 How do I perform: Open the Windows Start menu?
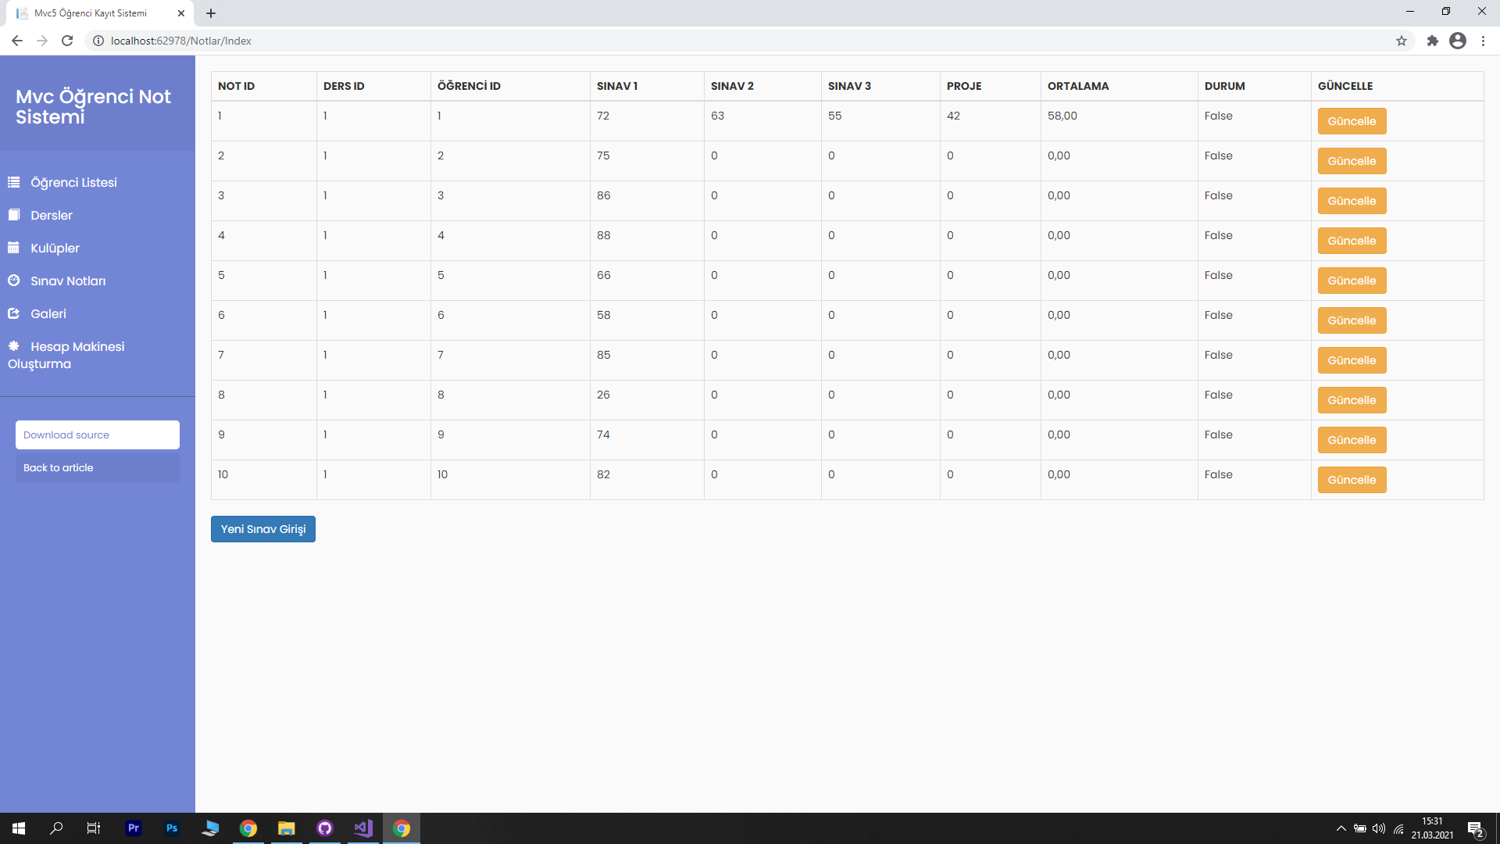click(x=19, y=828)
